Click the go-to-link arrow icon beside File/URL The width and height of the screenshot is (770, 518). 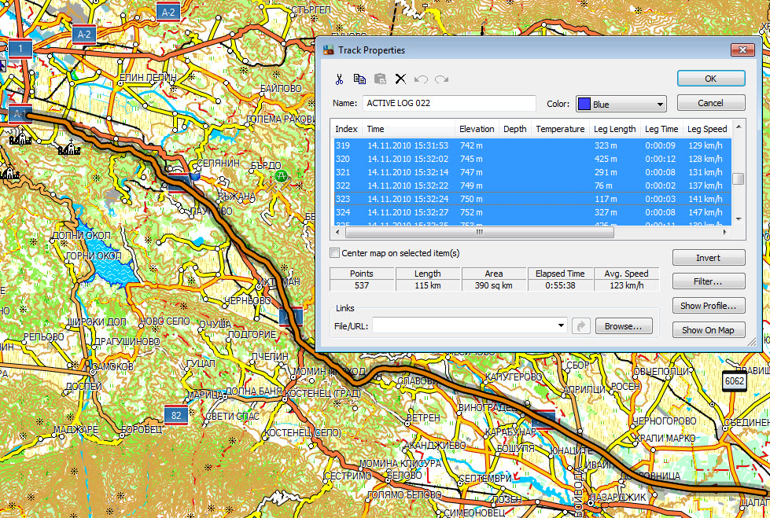581,325
